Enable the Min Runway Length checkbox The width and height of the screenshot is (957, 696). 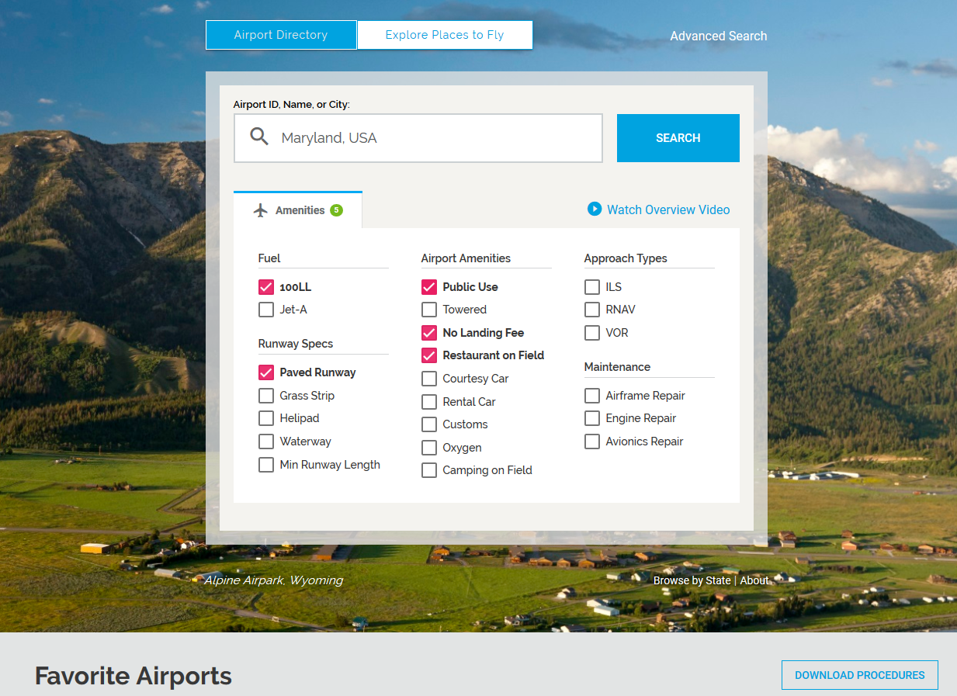click(x=266, y=465)
